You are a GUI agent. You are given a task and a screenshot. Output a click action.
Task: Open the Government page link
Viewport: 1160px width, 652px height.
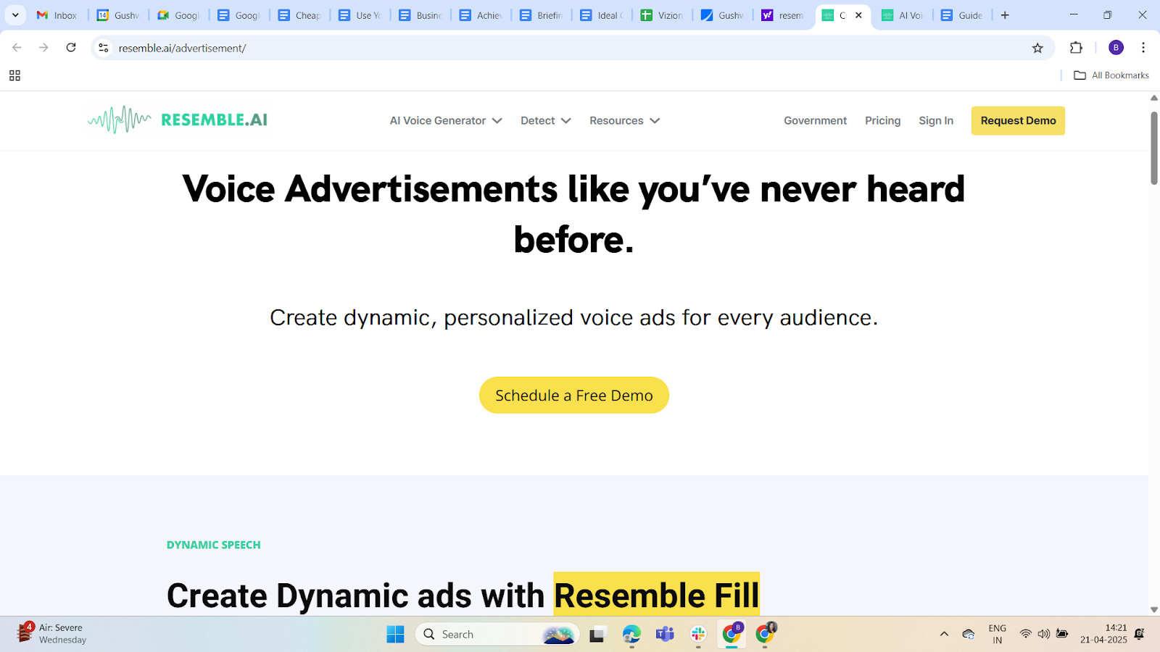[815, 121]
